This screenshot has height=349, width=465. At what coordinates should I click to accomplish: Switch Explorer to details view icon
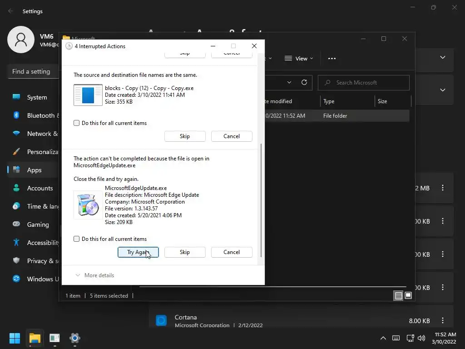(x=398, y=295)
